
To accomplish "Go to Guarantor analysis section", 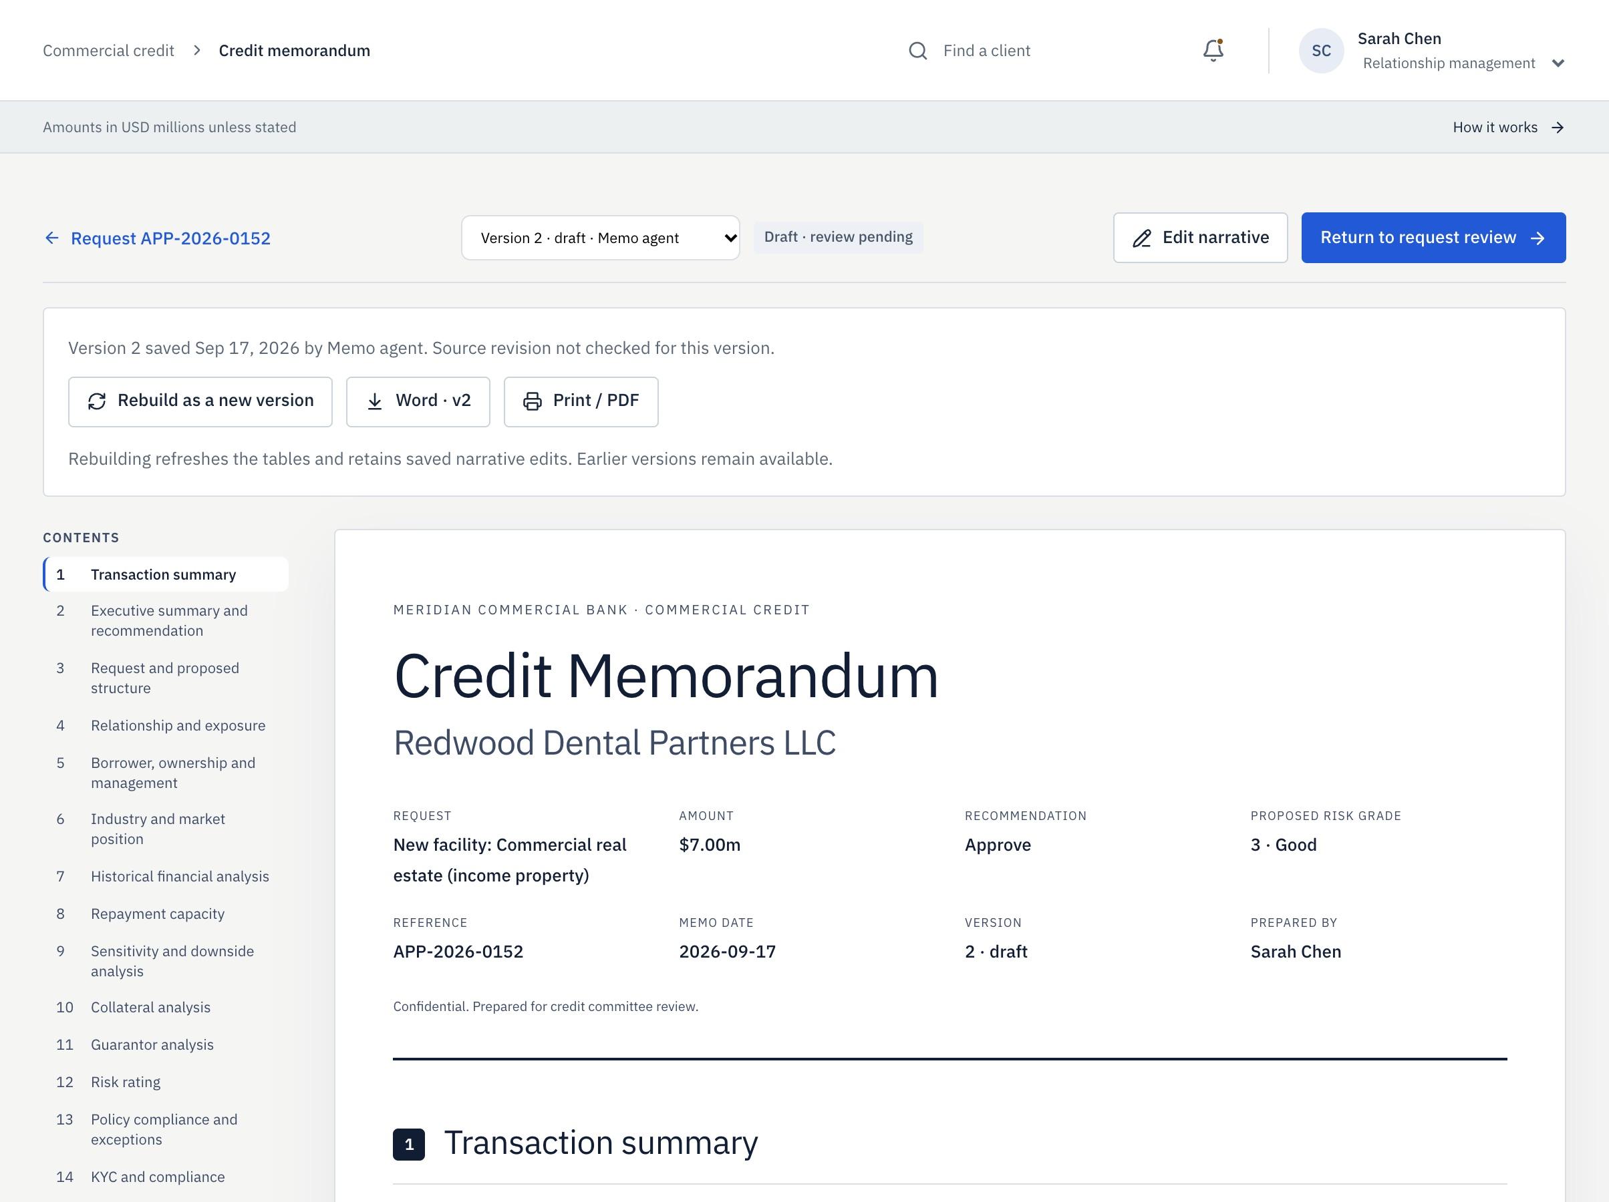I will 166,1044.
